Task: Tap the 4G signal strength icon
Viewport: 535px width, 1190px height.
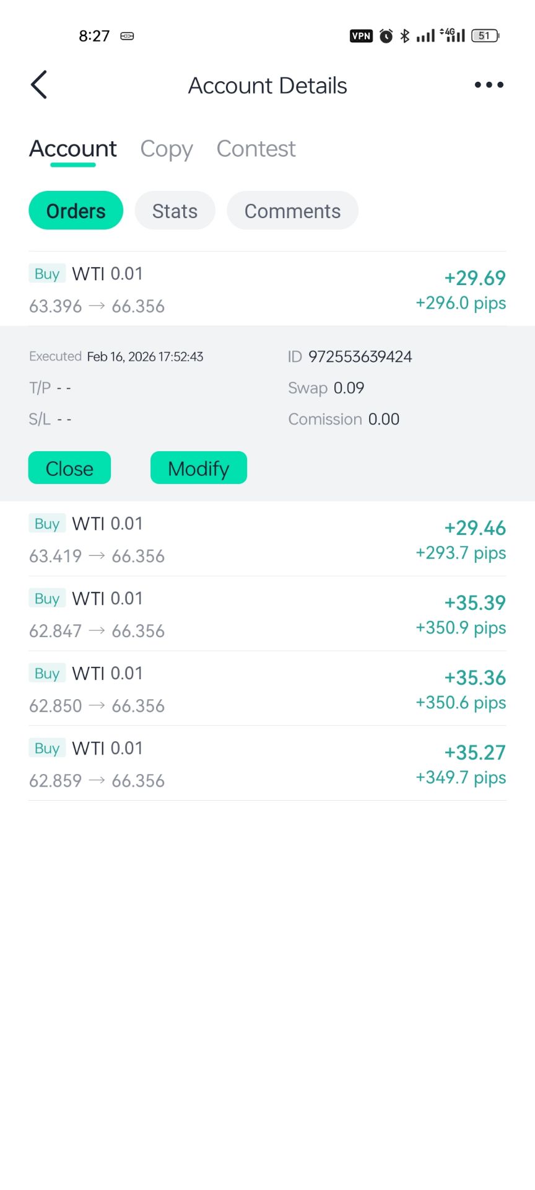Action: coord(453,35)
